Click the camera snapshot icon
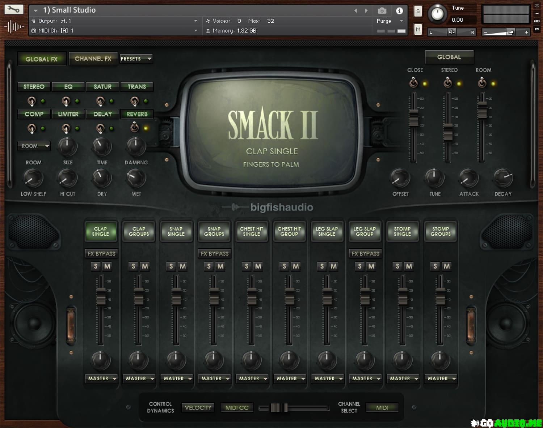The height and width of the screenshot is (428, 543). pos(382,11)
